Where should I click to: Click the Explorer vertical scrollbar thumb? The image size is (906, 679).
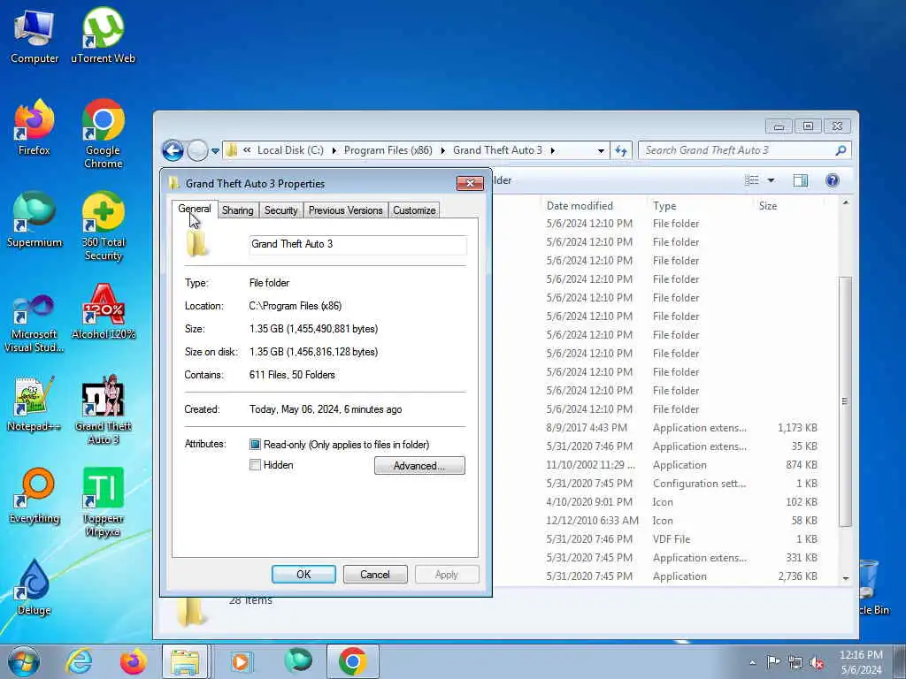point(845,401)
